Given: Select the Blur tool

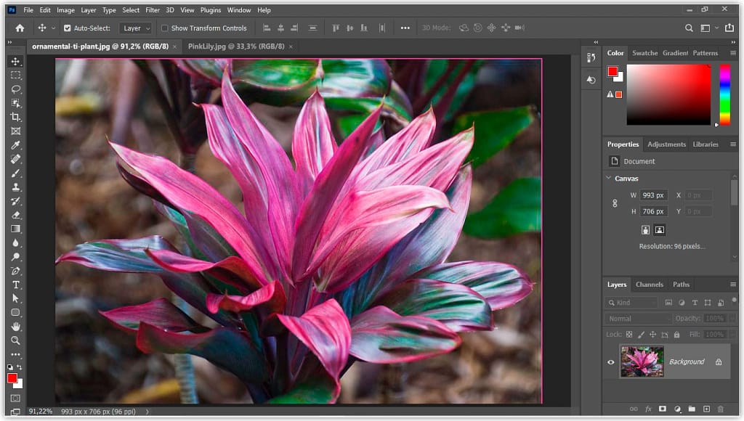Looking at the screenshot, I should pyautogui.click(x=16, y=242).
